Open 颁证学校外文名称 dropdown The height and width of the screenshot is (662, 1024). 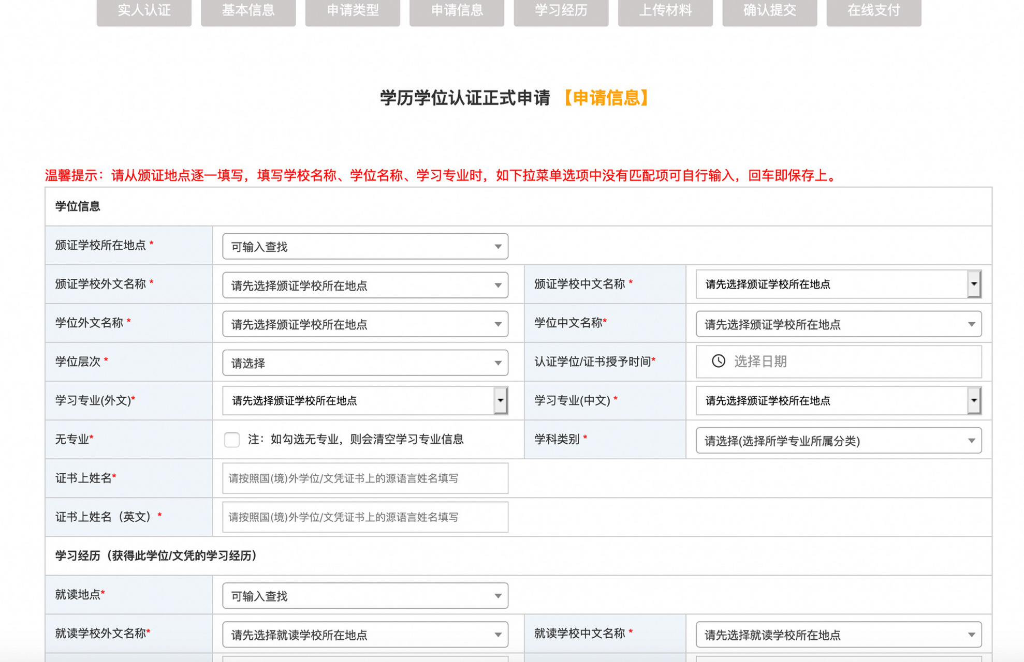pyautogui.click(x=365, y=285)
